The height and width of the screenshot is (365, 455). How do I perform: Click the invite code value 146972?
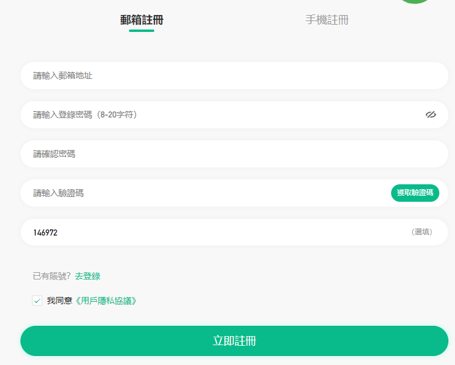click(46, 232)
